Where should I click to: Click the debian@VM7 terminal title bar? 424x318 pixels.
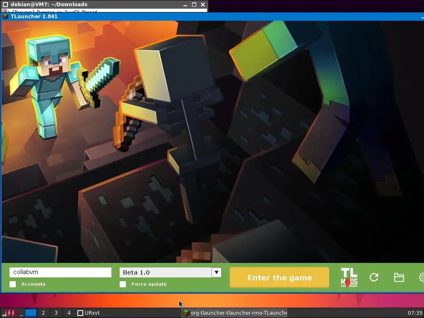tap(104, 4)
